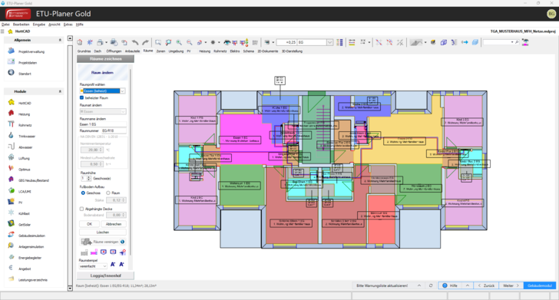Viewport: 559px width, 300px height.
Task: Click the redo arrow in the toolbar
Action: click(x=145, y=42)
